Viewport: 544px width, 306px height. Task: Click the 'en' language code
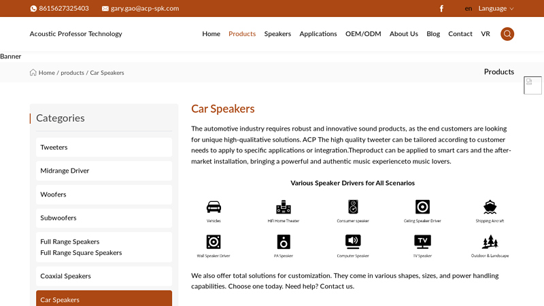[469, 8]
